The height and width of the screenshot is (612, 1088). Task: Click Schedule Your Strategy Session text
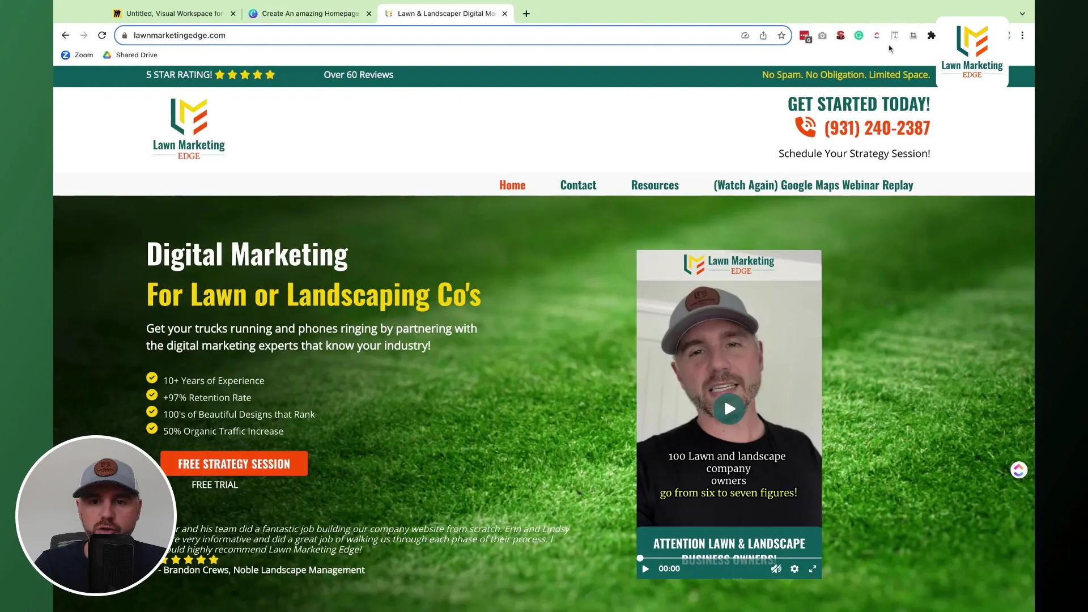click(854, 154)
